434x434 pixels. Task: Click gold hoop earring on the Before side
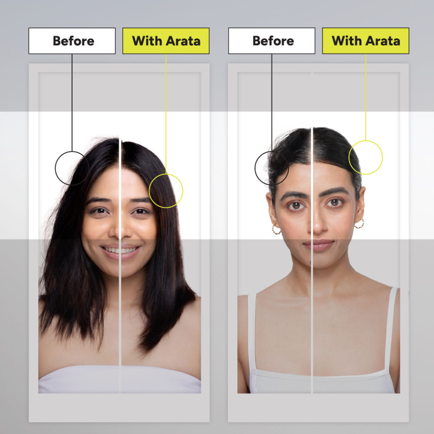276,229
